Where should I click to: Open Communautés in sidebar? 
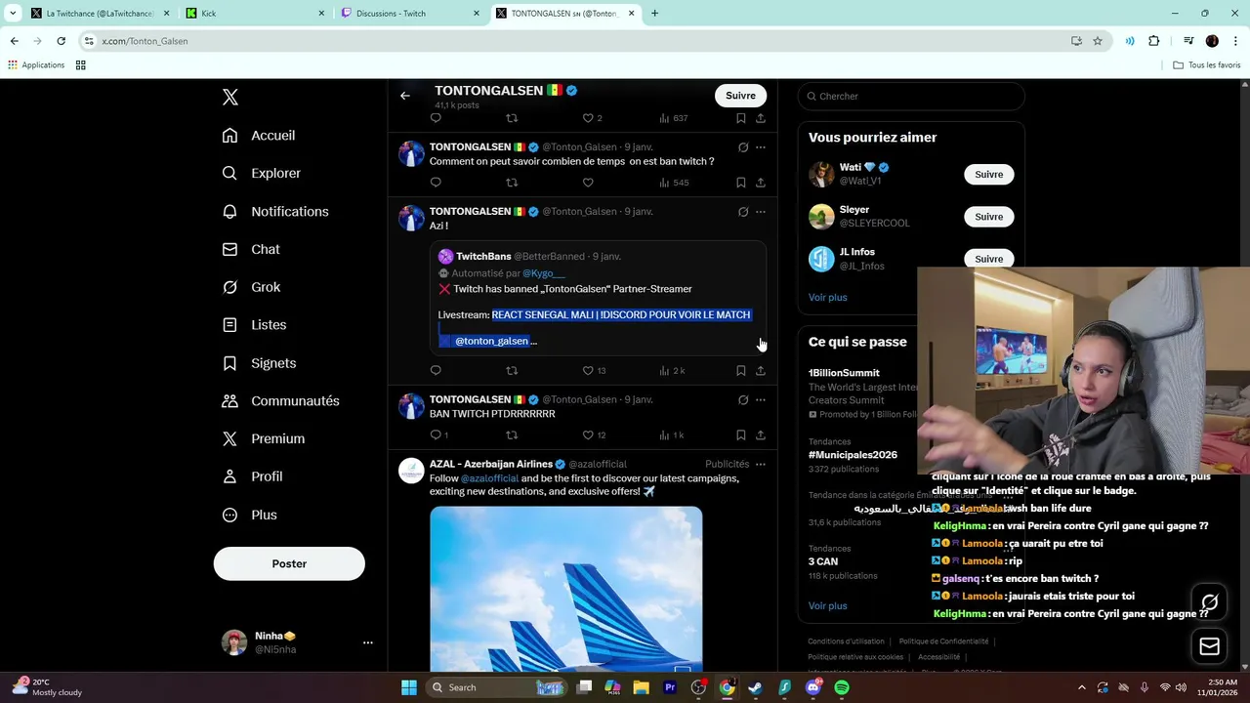[280, 401]
